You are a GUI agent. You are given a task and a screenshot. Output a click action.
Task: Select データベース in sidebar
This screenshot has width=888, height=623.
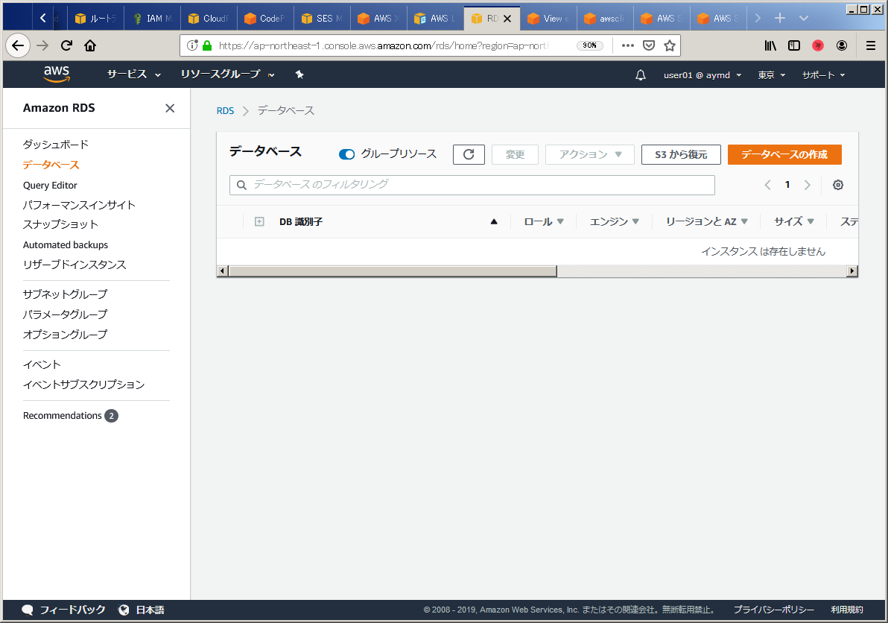tap(51, 165)
